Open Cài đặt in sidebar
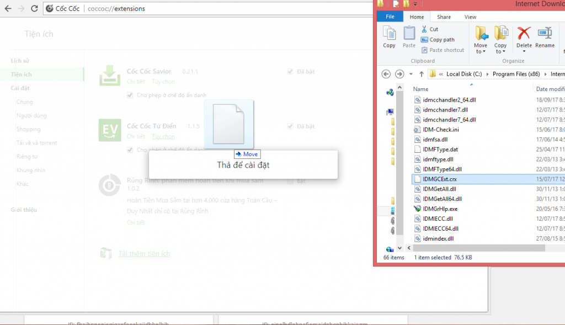The image size is (565, 325). [x=20, y=88]
